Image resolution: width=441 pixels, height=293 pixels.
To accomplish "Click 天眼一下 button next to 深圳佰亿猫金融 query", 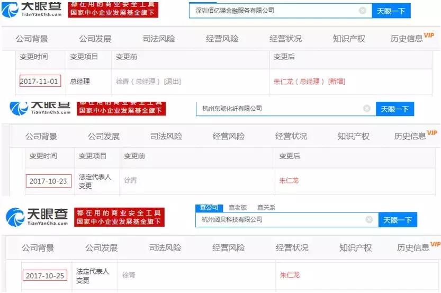I will pyautogui.click(x=391, y=11).
